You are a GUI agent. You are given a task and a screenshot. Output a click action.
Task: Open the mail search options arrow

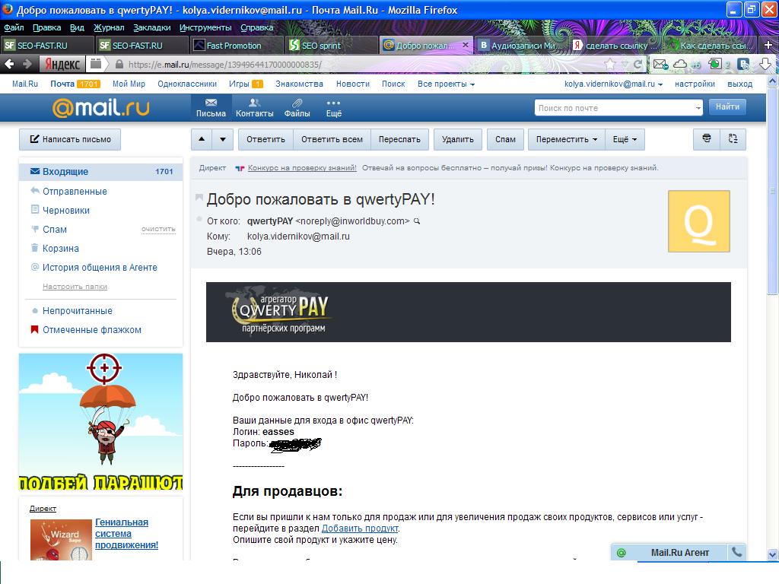click(x=698, y=108)
